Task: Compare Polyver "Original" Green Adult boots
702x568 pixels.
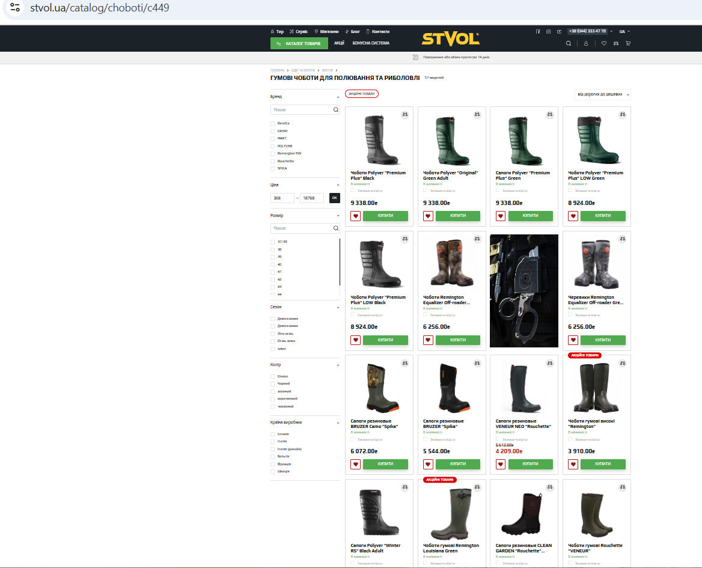Action: [477, 115]
